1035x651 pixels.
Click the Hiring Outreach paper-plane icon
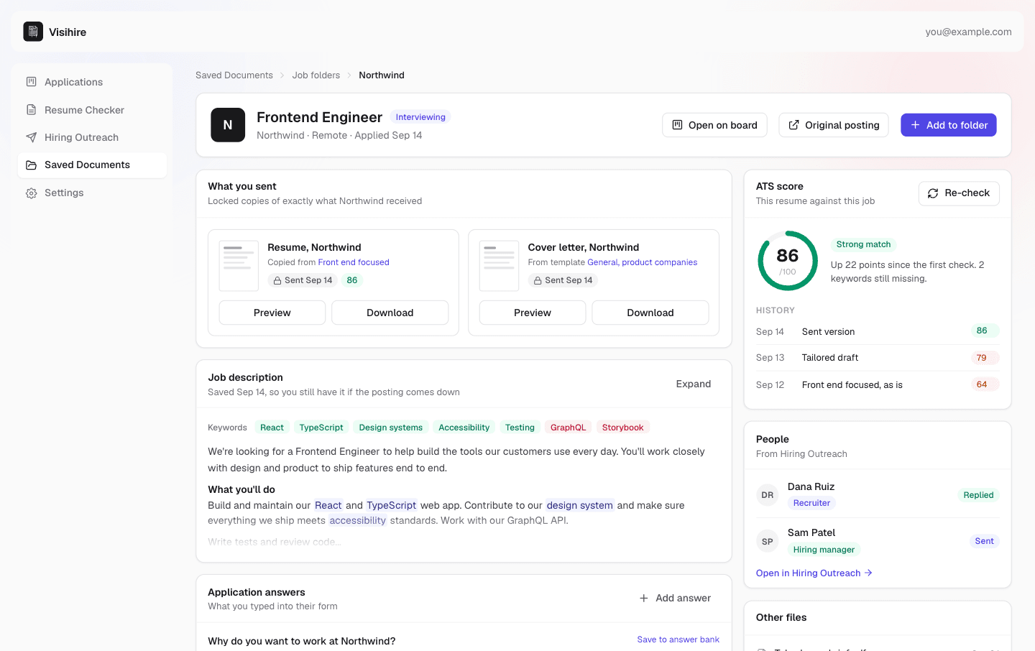[x=32, y=137]
